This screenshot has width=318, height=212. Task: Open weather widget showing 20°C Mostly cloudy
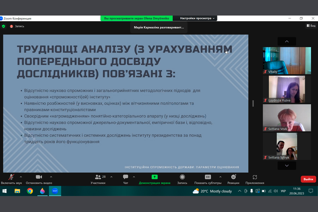click(x=212, y=191)
